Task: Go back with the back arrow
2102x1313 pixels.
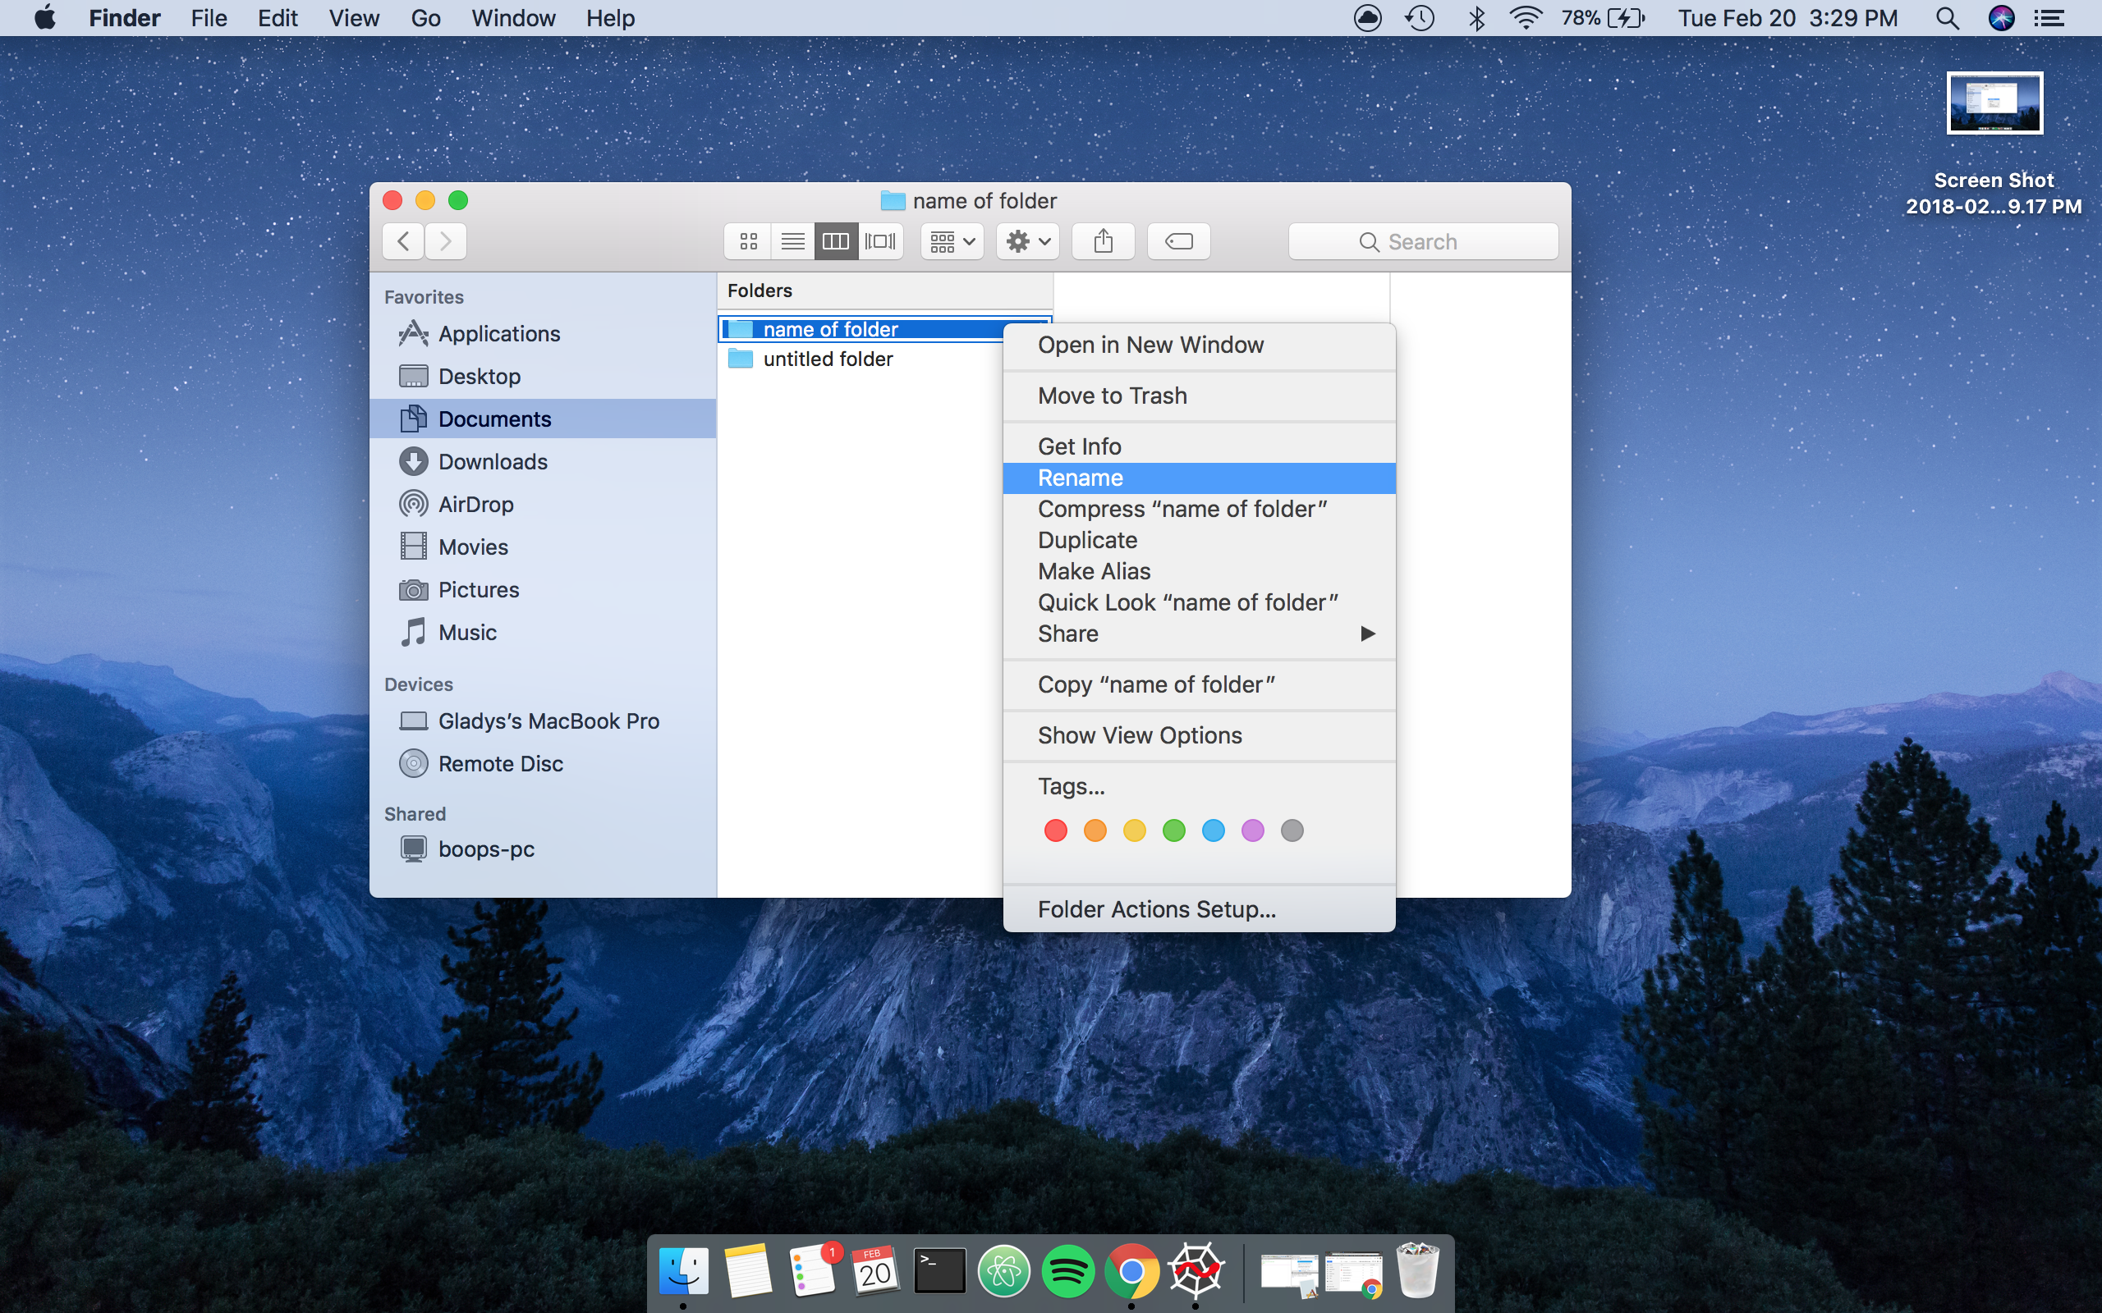Action: 403,241
